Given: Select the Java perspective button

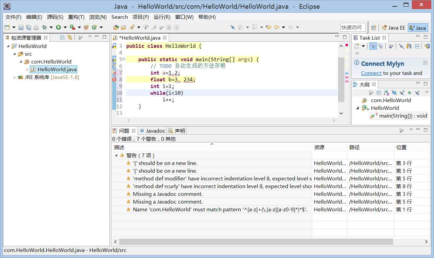Looking at the screenshot, I should tap(418, 28).
